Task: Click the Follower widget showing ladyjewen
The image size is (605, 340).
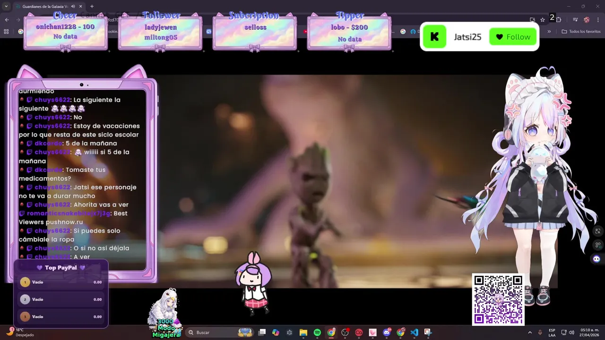Action: point(160,32)
